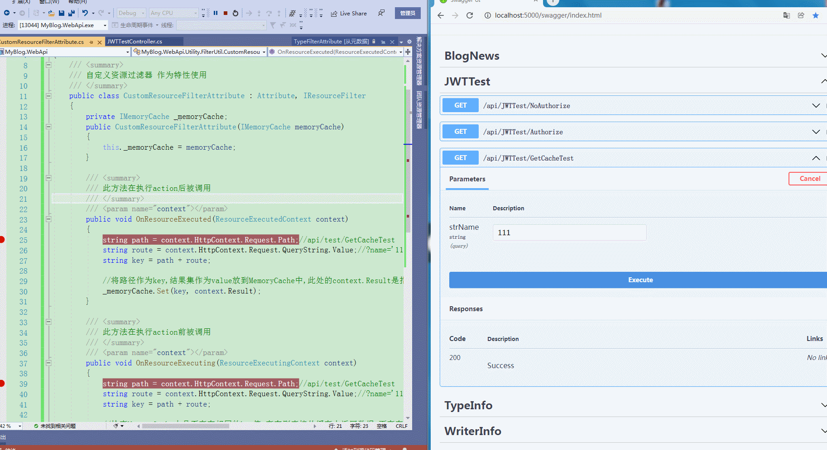Click the translate icon in the browser address bar
This screenshot has width=827, height=450.
[787, 15]
